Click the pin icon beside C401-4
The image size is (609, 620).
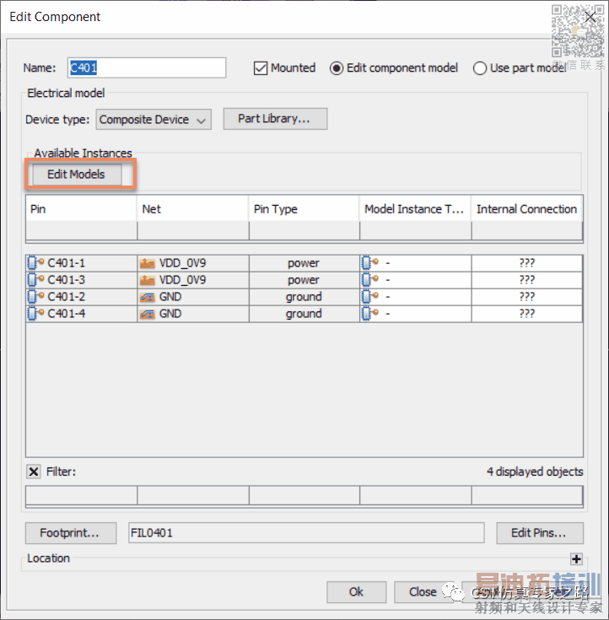click(x=35, y=314)
